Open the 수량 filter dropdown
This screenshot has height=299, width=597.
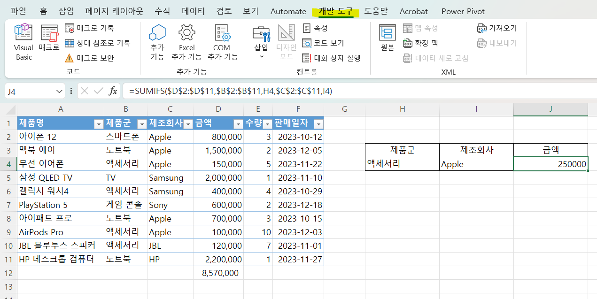click(x=267, y=124)
